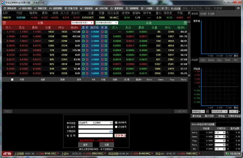Viewport: 243px width, 158px height.
Task: Open the soft keyboard icon in the password field
Action: (x=111, y=131)
